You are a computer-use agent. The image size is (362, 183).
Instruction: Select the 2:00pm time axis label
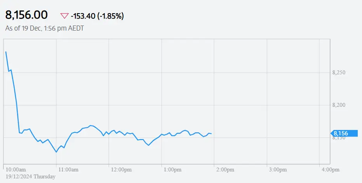[226, 169]
